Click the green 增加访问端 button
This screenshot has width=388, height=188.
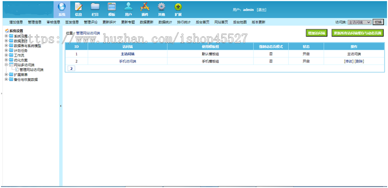(x=317, y=33)
